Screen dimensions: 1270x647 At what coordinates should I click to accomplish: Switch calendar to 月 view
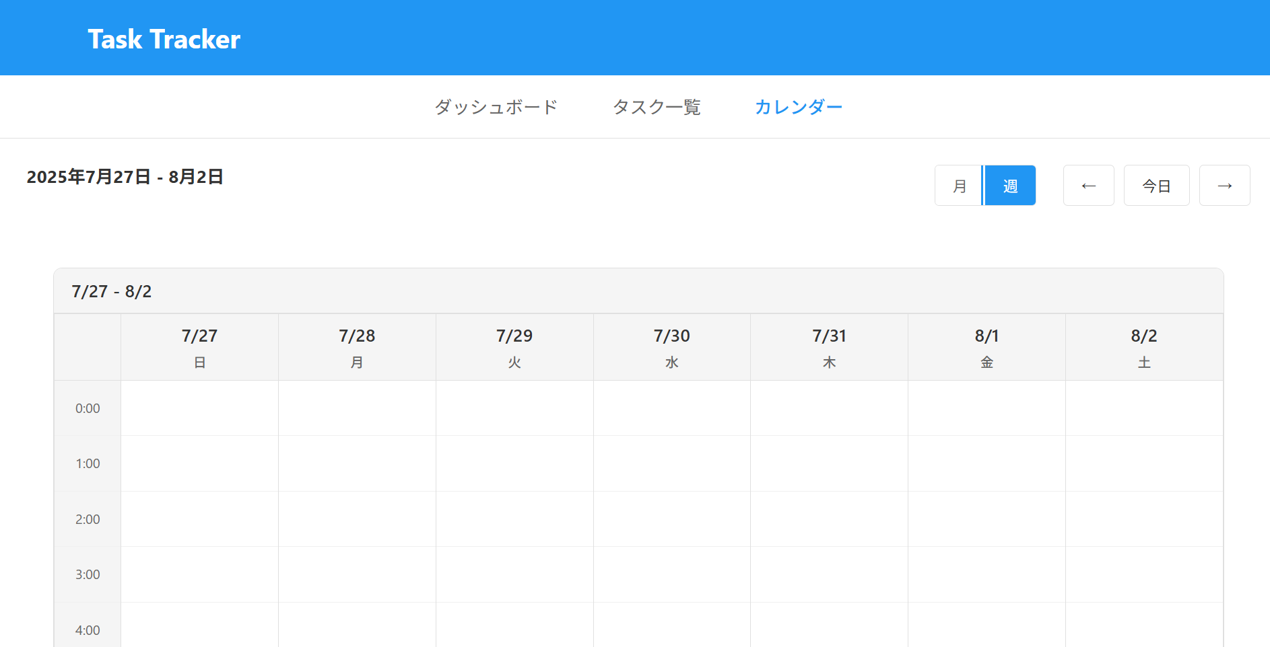pyautogui.click(x=959, y=186)
